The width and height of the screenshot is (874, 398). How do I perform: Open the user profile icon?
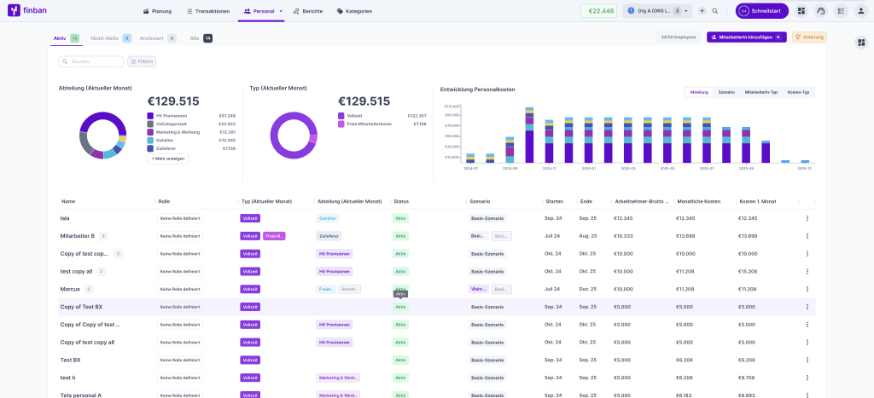click(860, 11)
